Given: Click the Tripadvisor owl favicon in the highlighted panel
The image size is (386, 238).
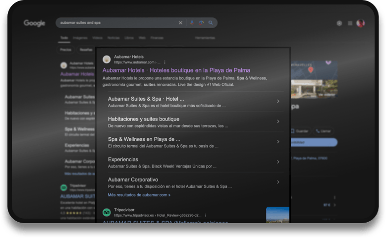Looking at the screenshot, I should click(x=107, y=212).
